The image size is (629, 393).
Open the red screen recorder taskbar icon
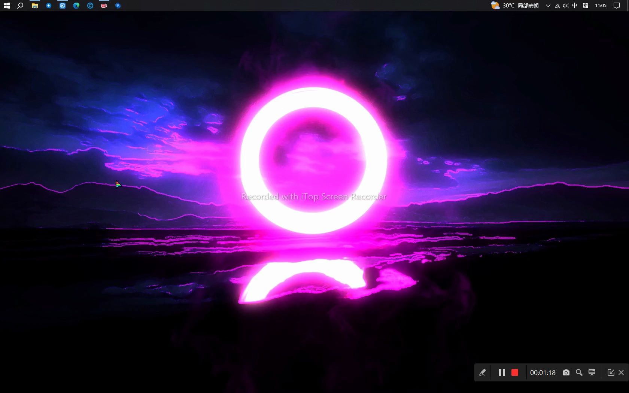click(104, 6)
